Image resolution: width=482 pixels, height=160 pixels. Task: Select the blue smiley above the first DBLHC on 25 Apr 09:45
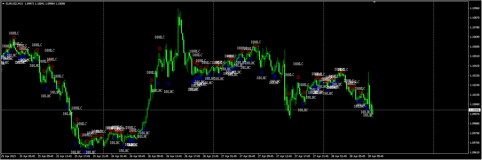click(46, 89)
